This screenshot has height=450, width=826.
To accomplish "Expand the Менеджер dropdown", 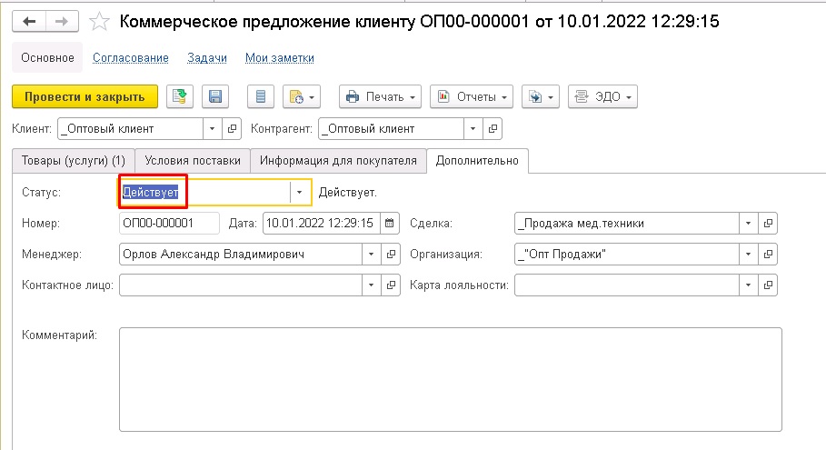I will 371,255.
